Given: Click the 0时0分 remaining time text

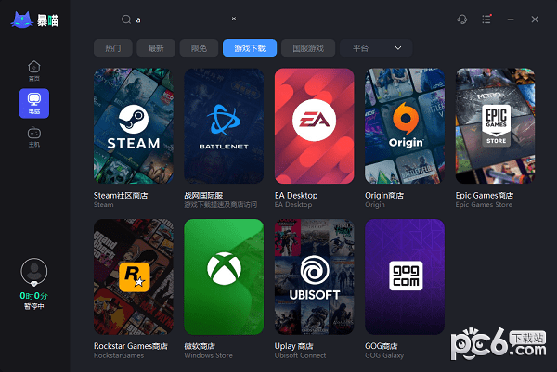Looking at the screenshot, I should (x=33, y=296).
